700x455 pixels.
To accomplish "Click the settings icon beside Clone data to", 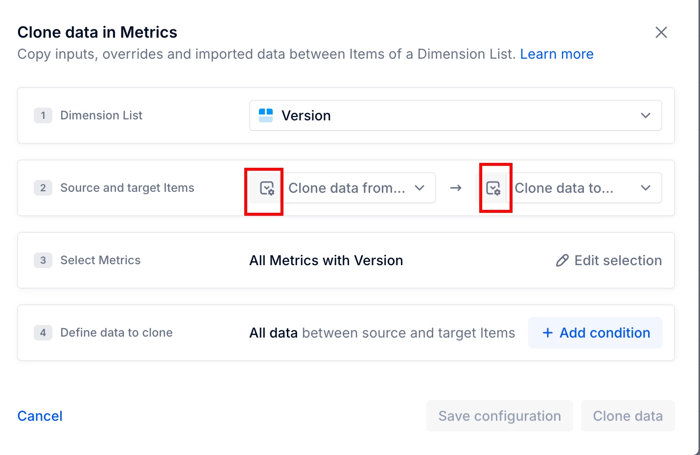I will 493,188.
